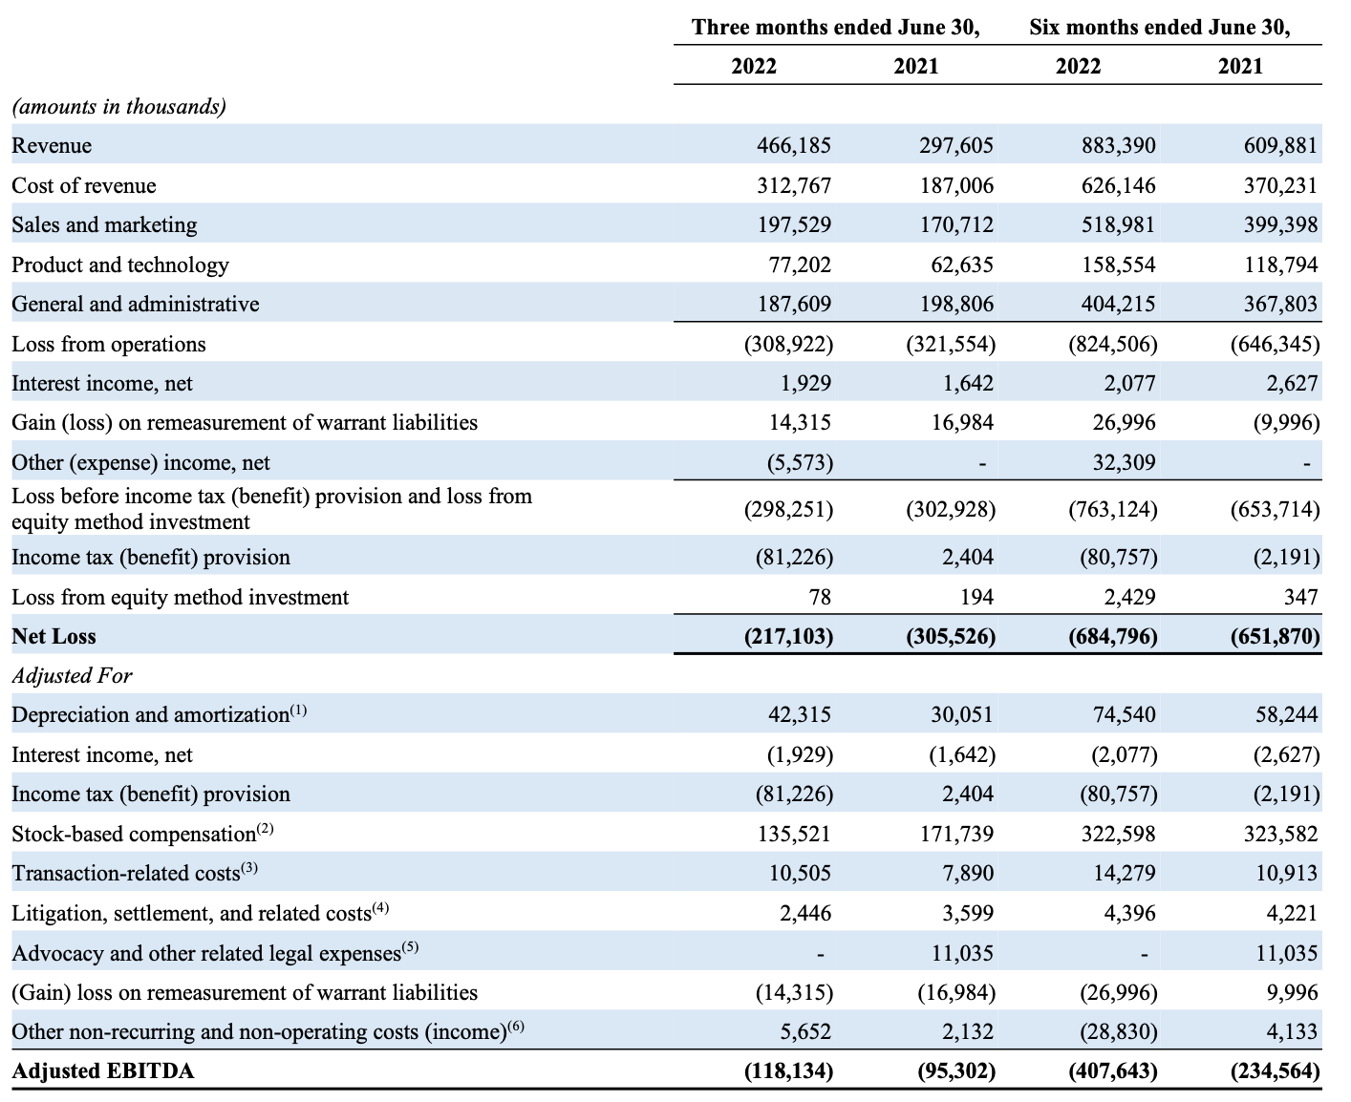1351x1102 pixels.
Task: Select the "(amounts in thousands)" note
Action: pos(118,106)
